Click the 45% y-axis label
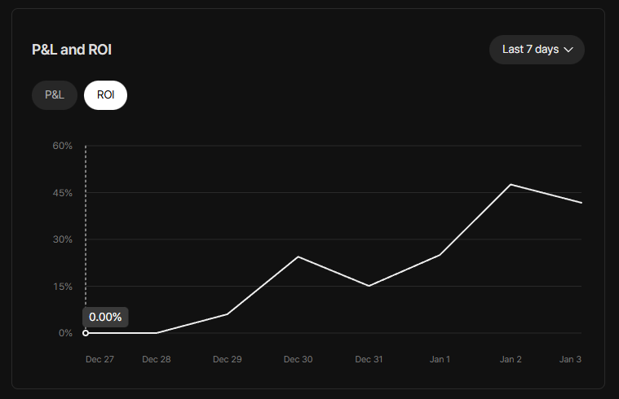 [62, 193]
